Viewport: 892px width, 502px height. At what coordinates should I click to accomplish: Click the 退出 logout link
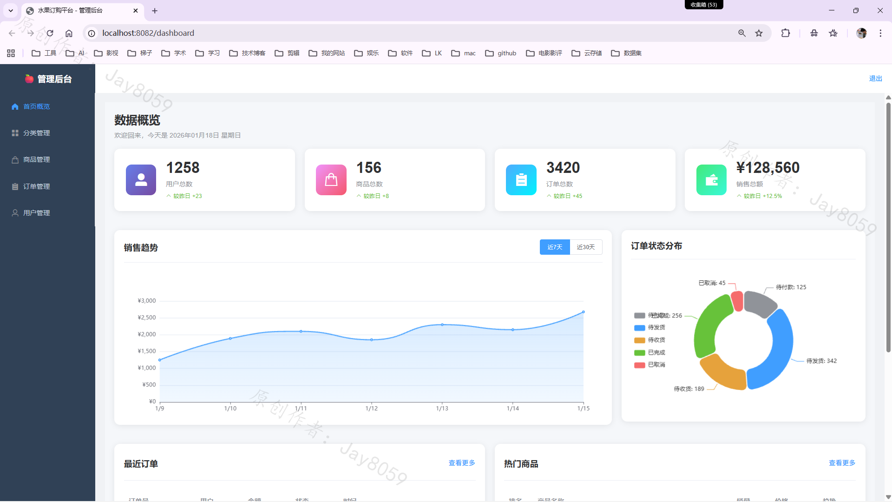pos(875,79)
